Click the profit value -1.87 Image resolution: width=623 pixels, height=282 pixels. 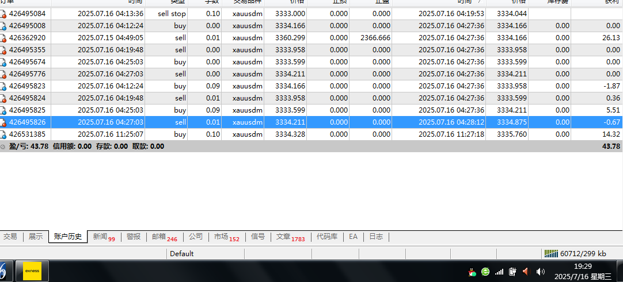pyautogui.click(x=612, y=86)
